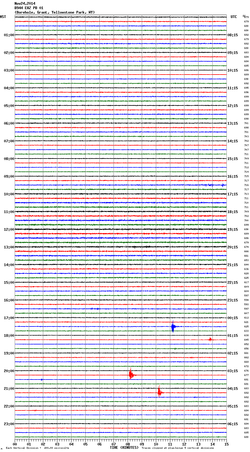Screen dimensions: 250x452
Task: Click the 05:15 UTC time label
Action: coord(233,406)
